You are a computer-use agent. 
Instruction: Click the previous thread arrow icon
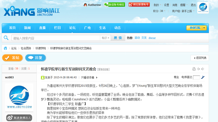coord(199,69)
